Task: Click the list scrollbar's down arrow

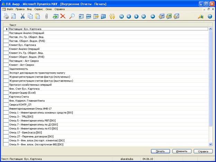Action: click(x=210, y=144)
